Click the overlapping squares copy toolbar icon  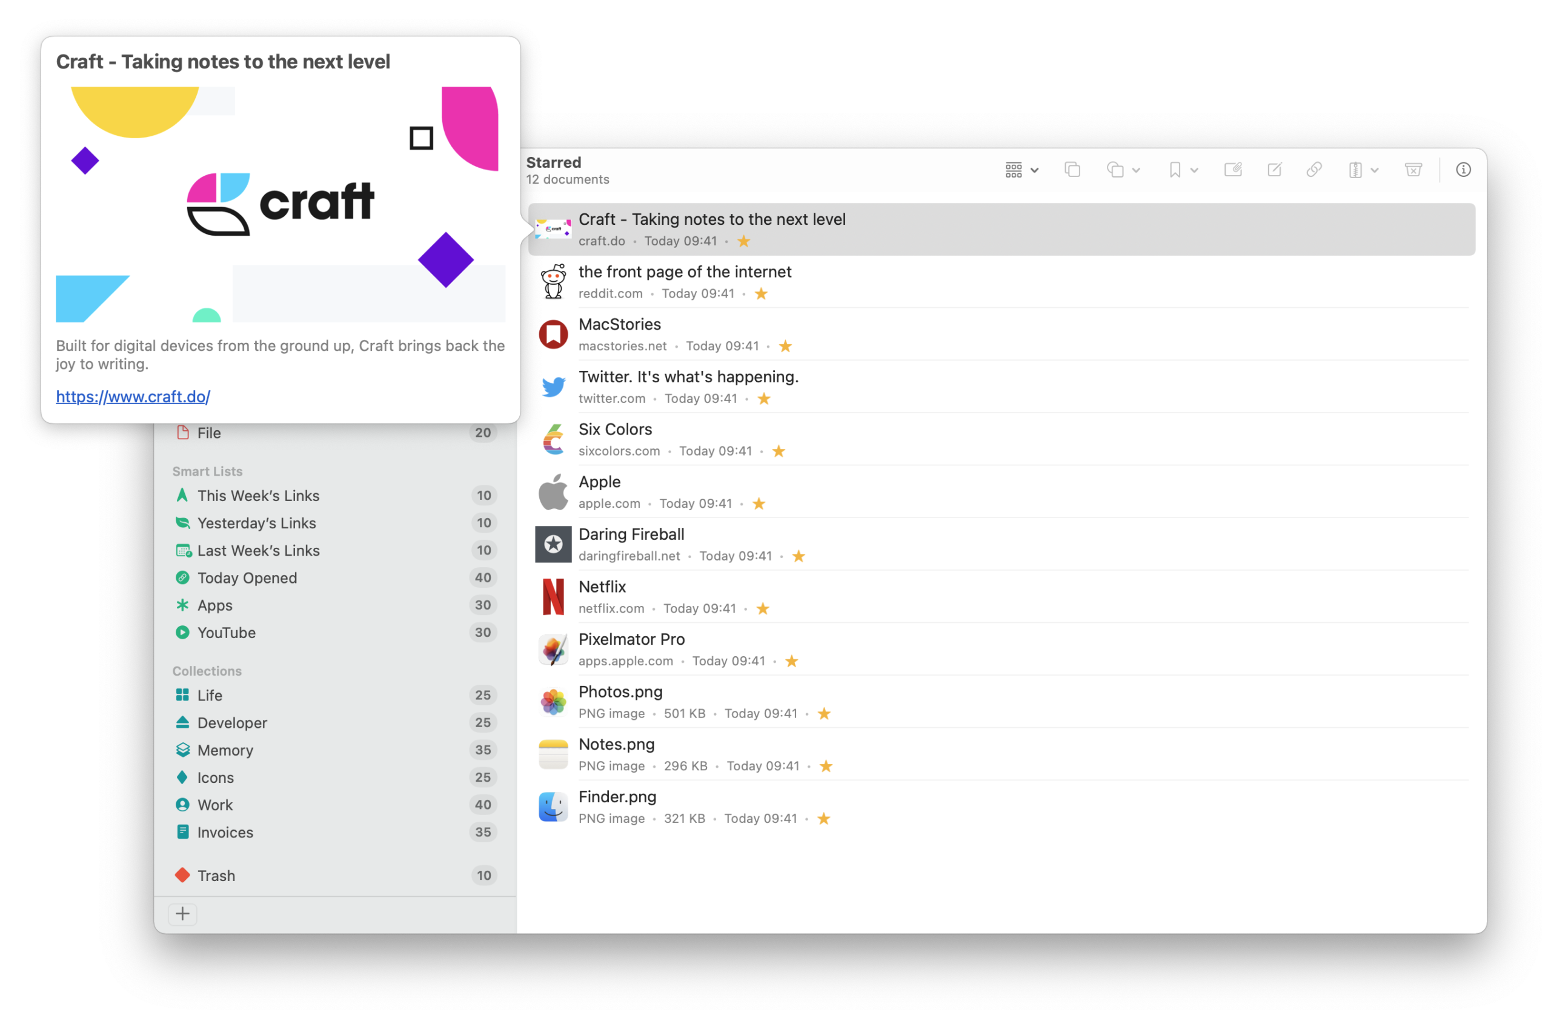pyautogui.click(x=1072, y=170)
